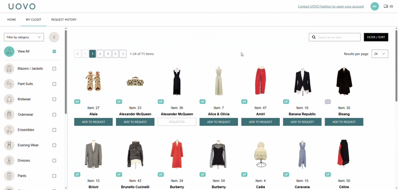Click the Pants category icon

pos(9,176)
